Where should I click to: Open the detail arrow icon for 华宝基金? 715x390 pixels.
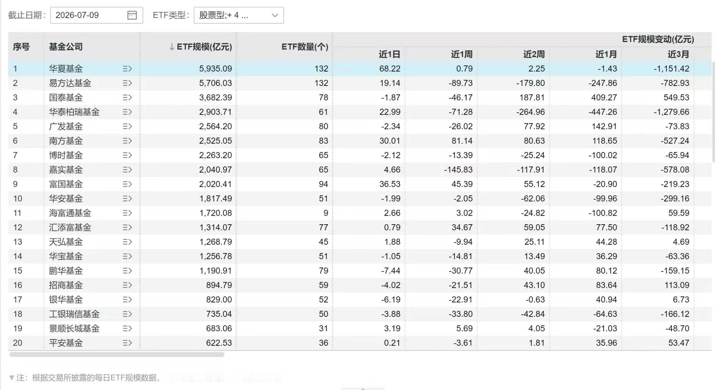127,256
